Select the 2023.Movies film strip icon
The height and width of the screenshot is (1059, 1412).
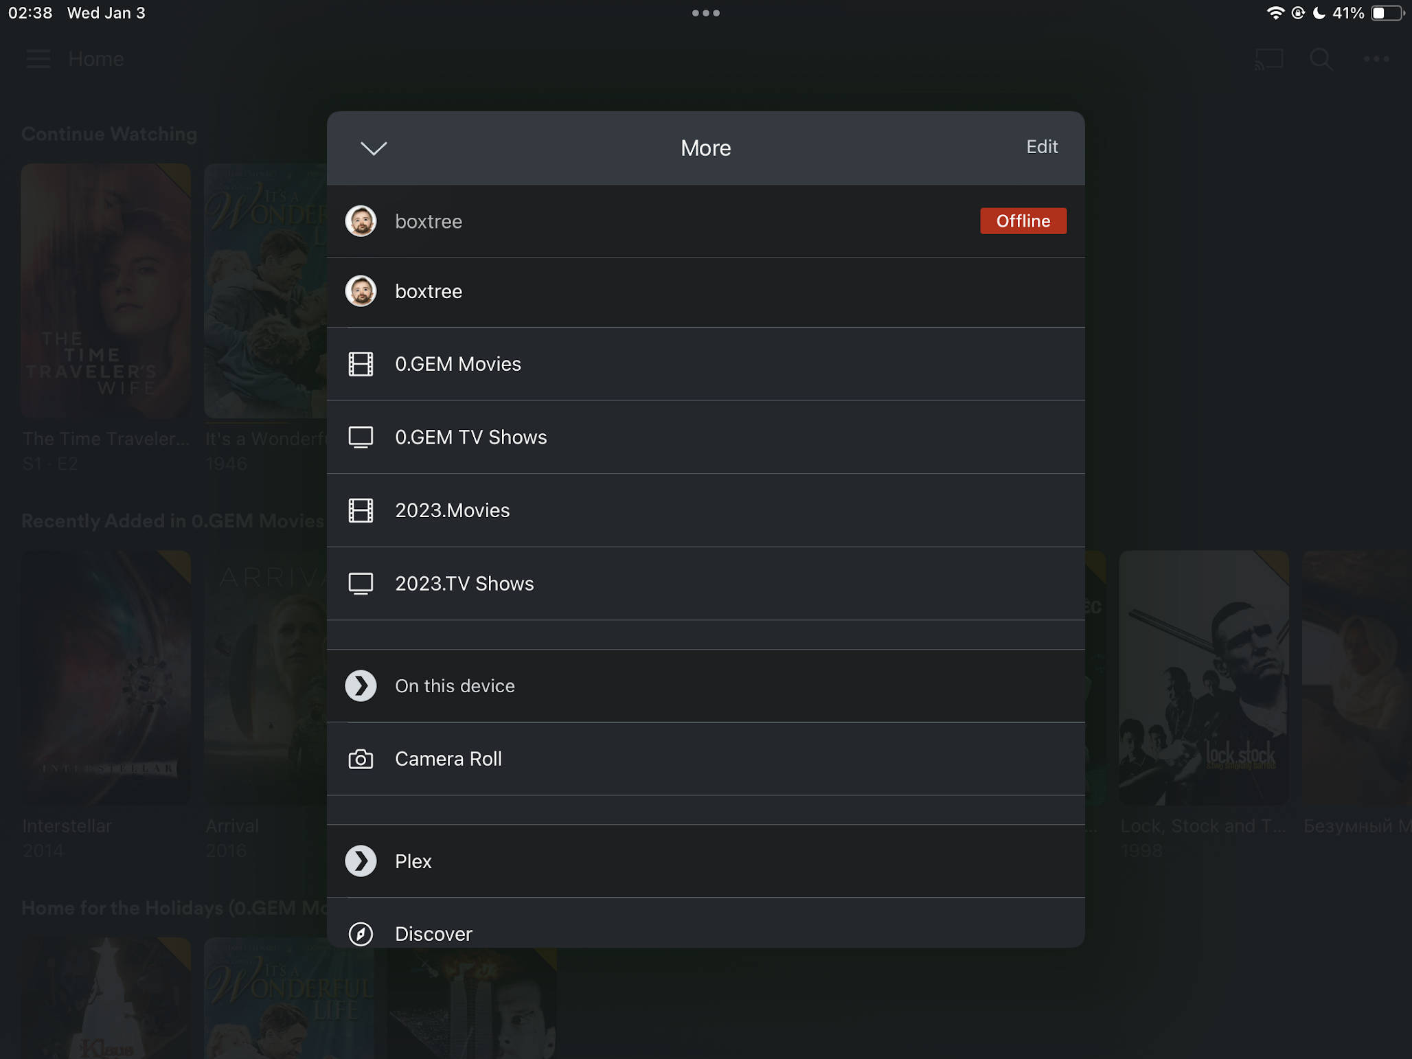point(361,510)
